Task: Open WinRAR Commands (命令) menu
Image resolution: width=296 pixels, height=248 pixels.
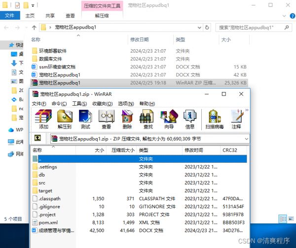Action: point(59,104)
